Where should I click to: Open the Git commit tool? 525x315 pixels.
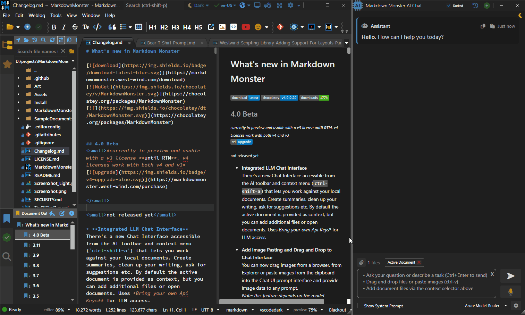[x=280, y=27]
